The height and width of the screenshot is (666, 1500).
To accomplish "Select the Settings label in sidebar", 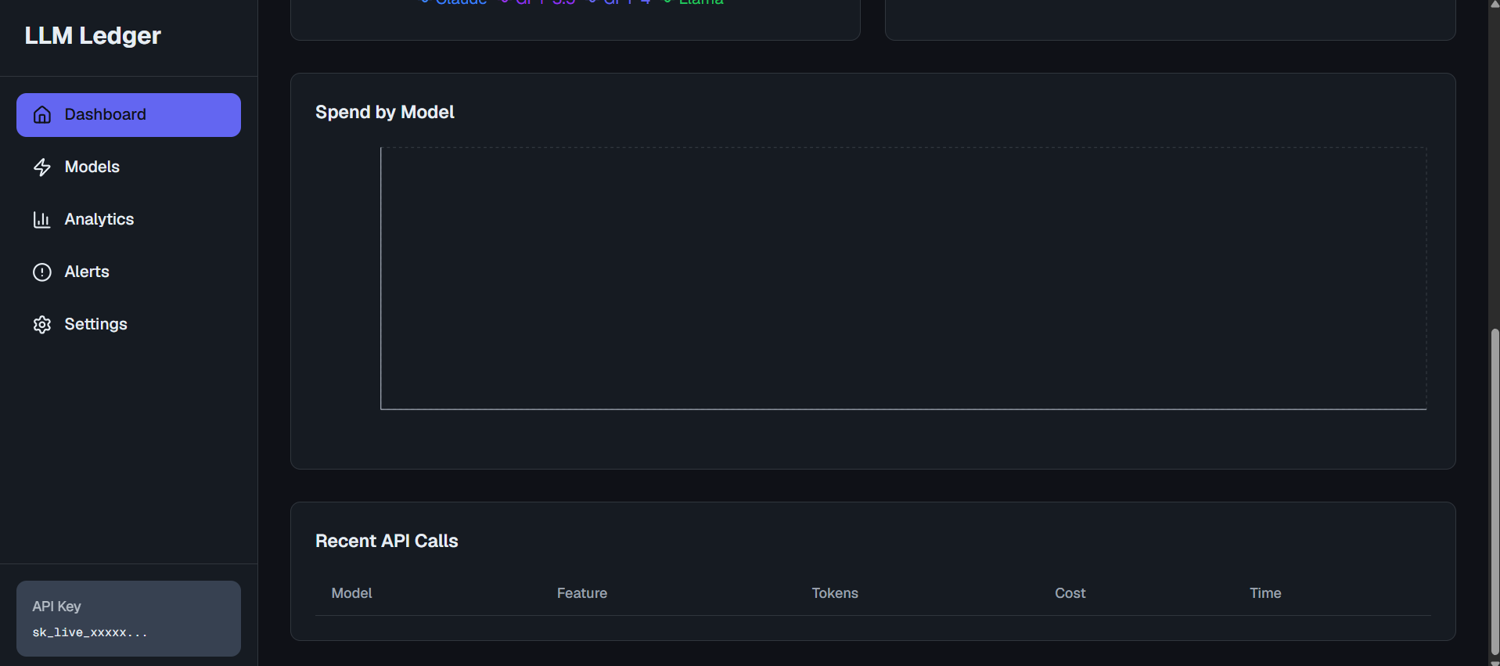I will (95, 324).
